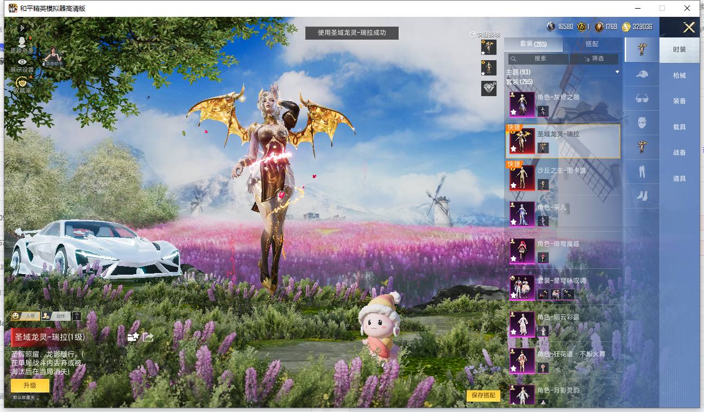Viewport: 704px width, 412px height.
Task: Switch to the 搭配 tab
Action: pyautogui.click(x=592, y=44)
